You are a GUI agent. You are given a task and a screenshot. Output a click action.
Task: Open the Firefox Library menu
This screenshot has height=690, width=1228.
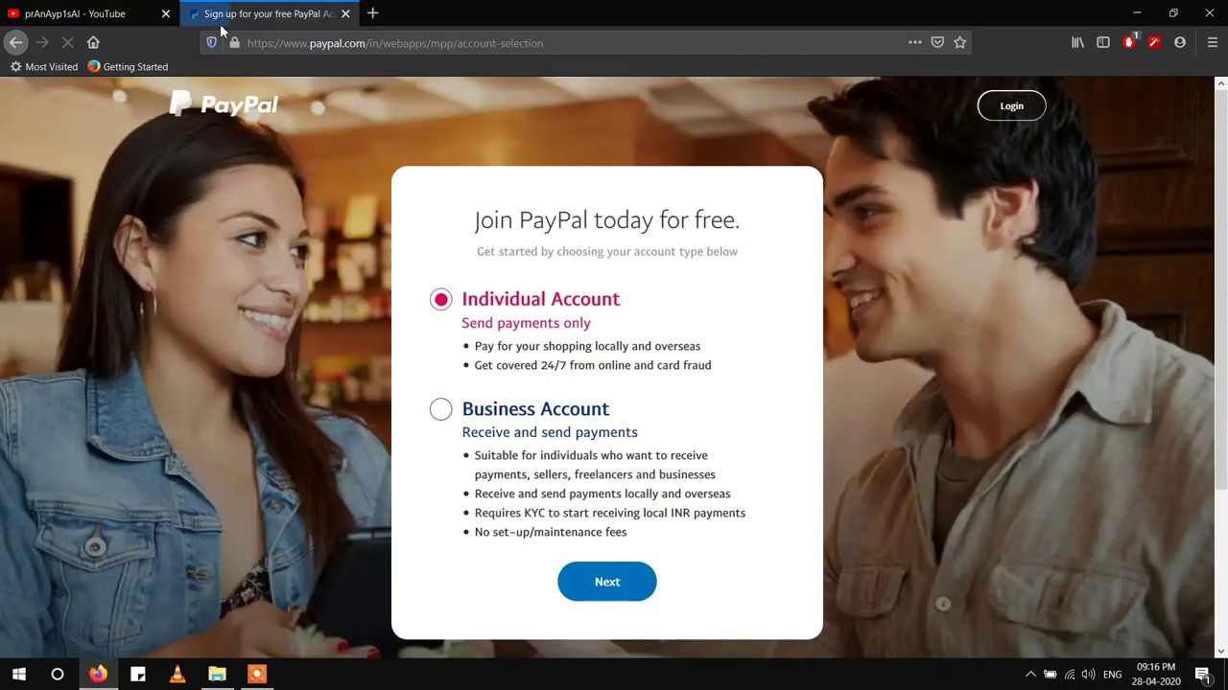[x=1077, y=42]
